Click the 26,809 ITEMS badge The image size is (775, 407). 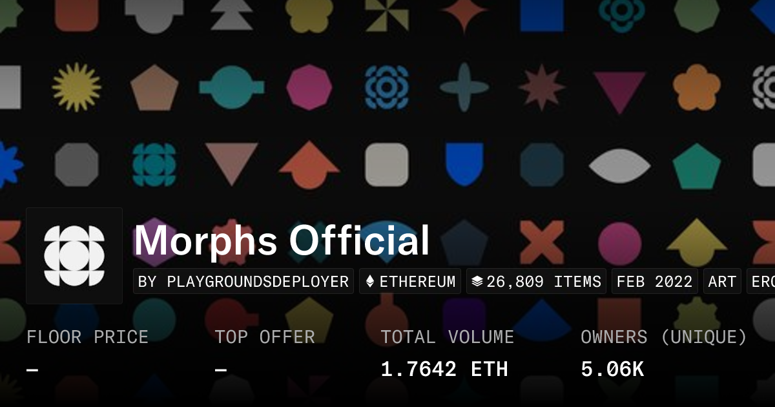(x=536, y=282)
